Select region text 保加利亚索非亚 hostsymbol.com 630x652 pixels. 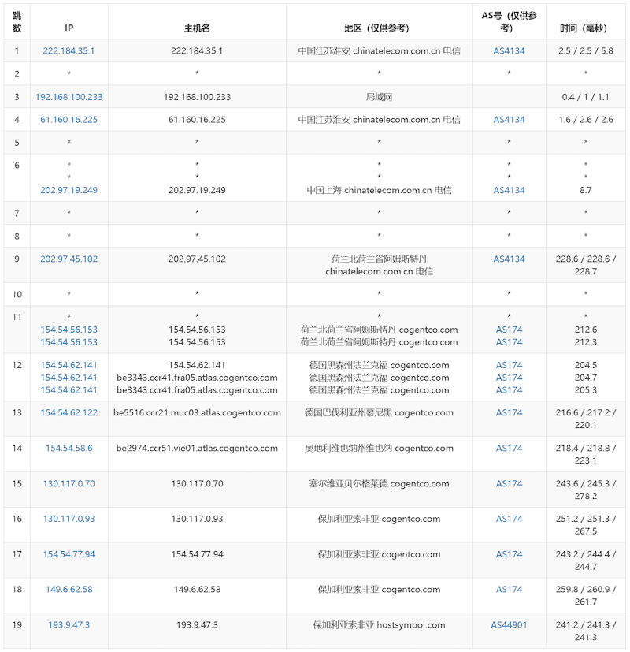tap(379, 625)
